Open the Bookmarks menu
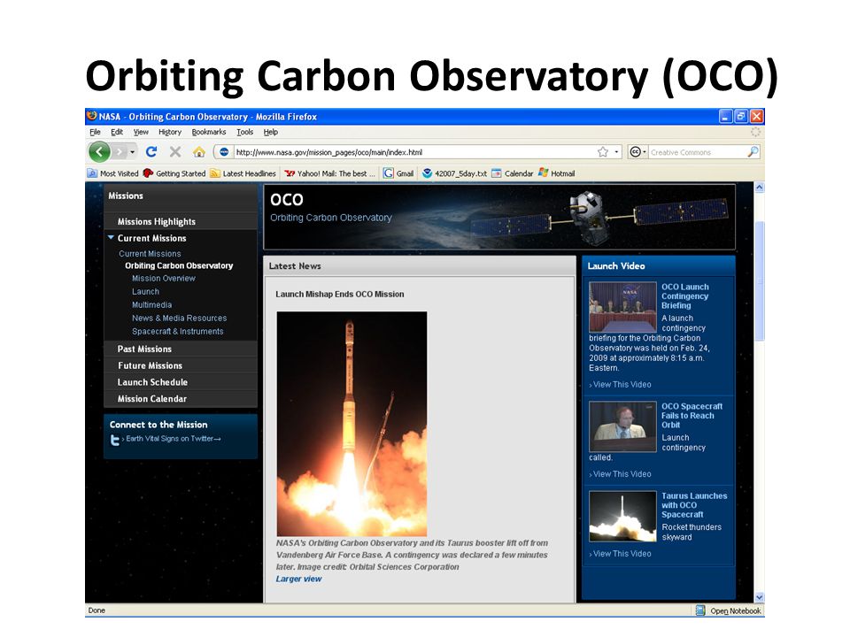 click(209, 132)
